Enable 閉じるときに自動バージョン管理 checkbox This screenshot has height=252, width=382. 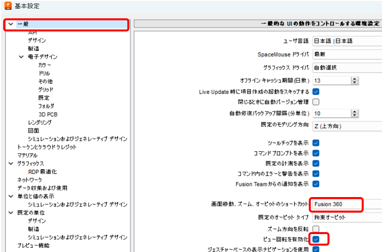(x=316, y=102)
